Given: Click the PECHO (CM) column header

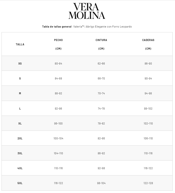Looking at the screenshot, I should (x=58, y=44).
